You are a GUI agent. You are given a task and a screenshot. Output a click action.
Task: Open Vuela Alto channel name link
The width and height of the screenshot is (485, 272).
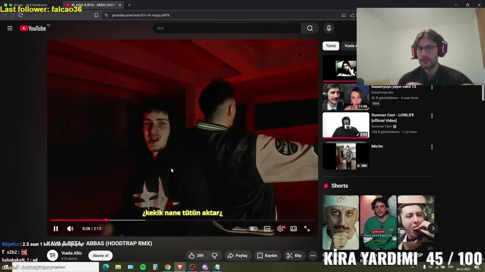tap(72, 253)
